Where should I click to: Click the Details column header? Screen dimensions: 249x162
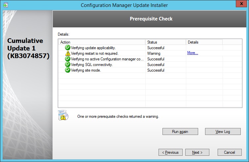[204, 42]
